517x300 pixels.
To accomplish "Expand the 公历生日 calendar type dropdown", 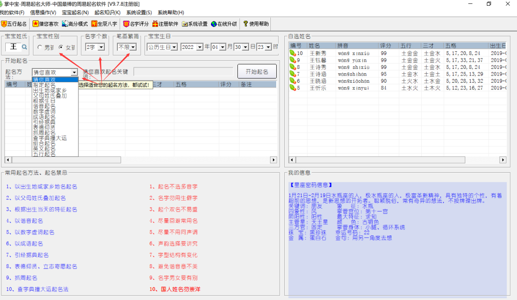I will (x=174, y=47).
